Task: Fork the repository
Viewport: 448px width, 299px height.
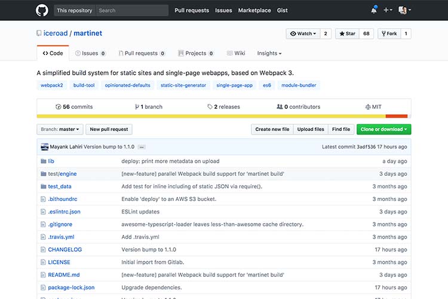Action: [389, 33]
